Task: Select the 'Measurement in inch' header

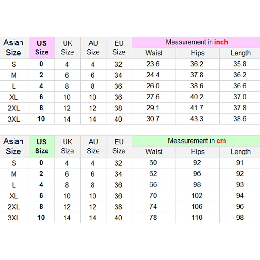Action: (x=197, y=42)
